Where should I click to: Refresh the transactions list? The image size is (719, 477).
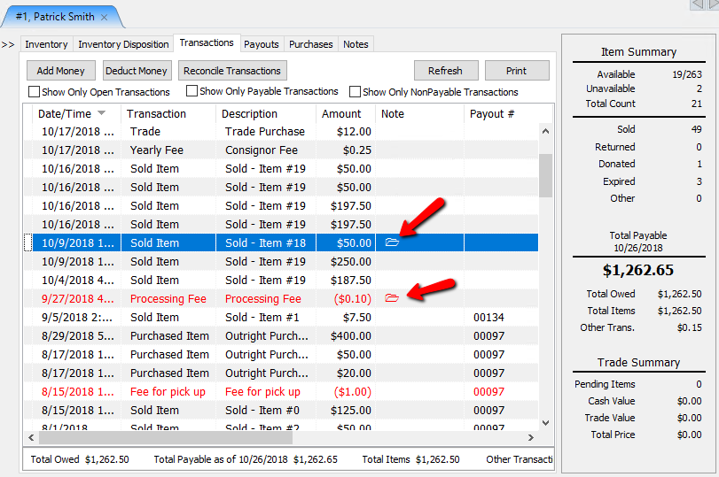coord(446,71)
